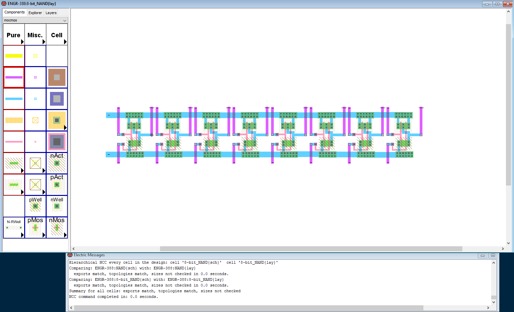The image size is (514, 312).
Task: Expand the N-RWell options arrow
Action: (x=22, y=235)
